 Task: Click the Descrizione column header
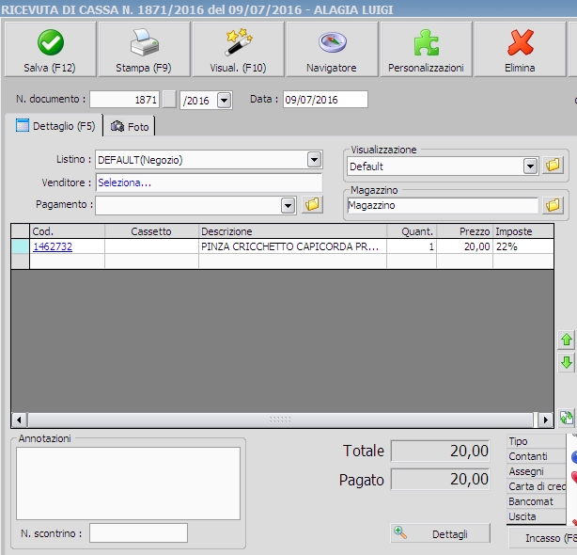click(x=292, y=231)
